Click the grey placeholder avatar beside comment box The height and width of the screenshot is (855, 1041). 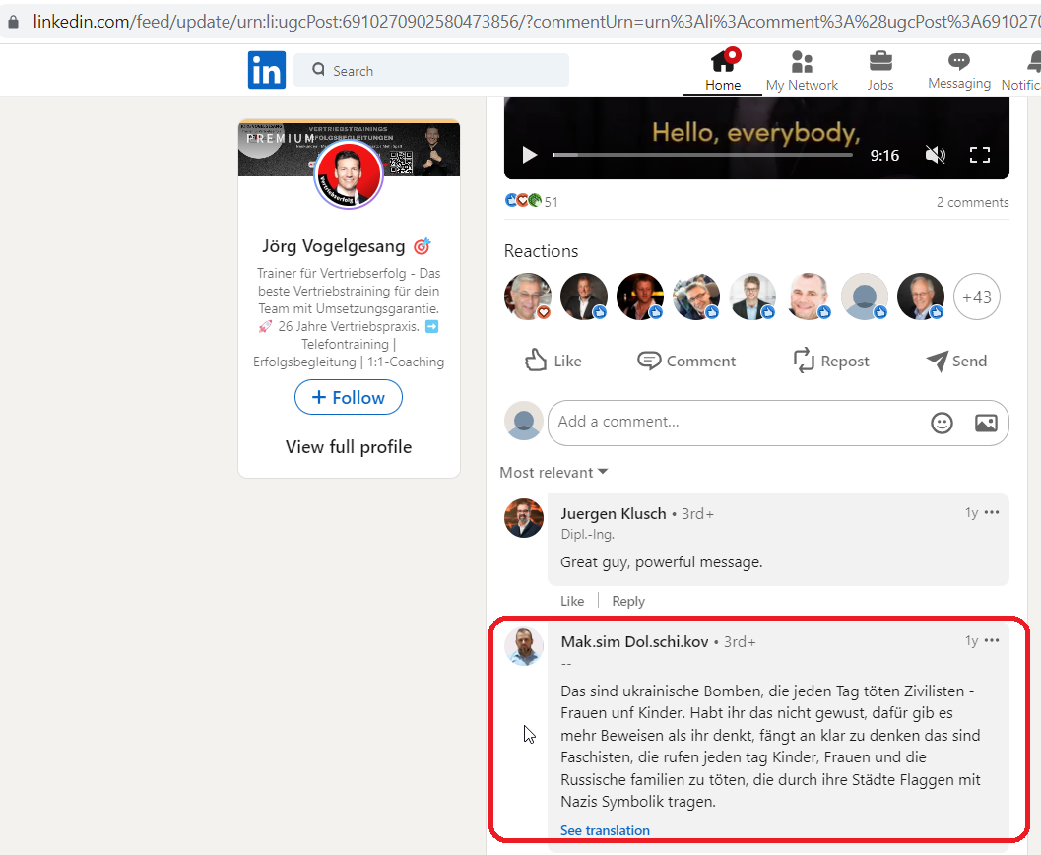click(x=524, y=421)
